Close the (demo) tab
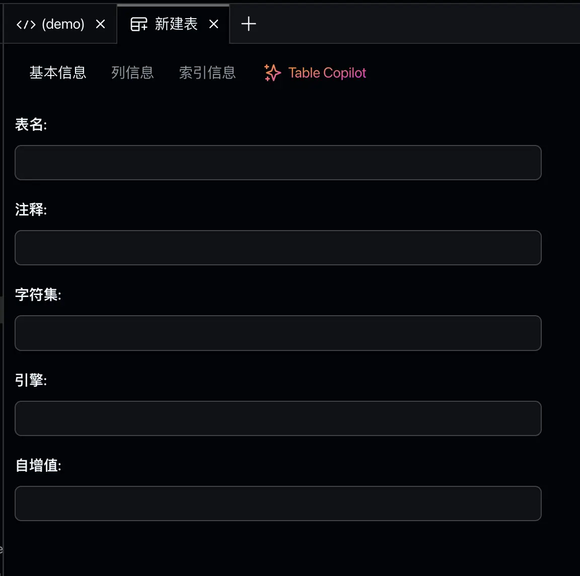Viewport: 580px width, 576px height. coord(100,24)
